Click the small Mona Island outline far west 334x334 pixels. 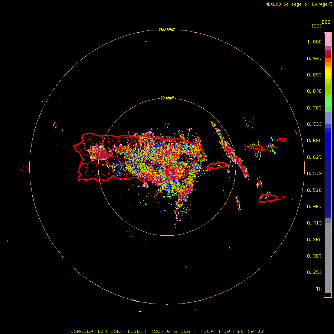[x=24, y=169]
